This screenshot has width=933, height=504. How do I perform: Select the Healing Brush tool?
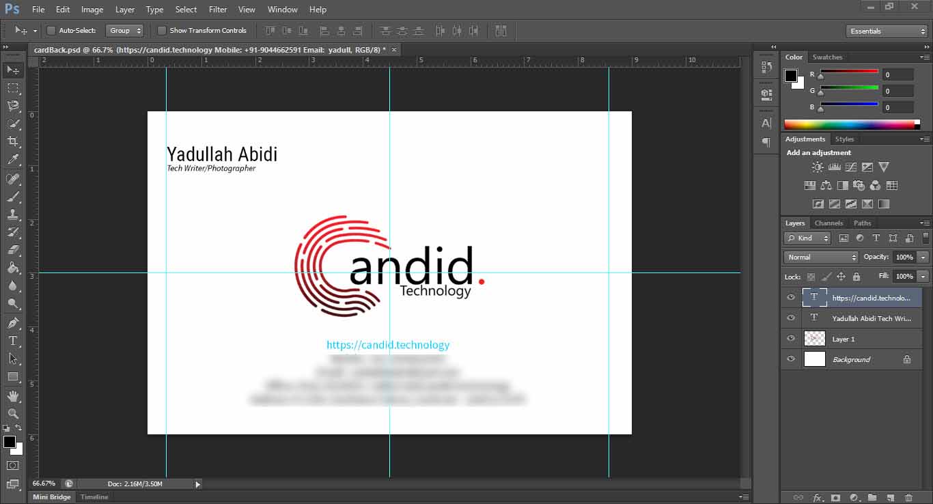(x=13, y=179)
